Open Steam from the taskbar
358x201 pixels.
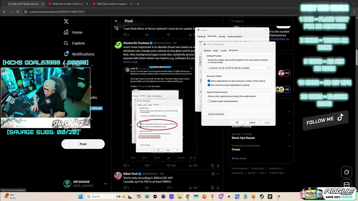pos(262,197)
